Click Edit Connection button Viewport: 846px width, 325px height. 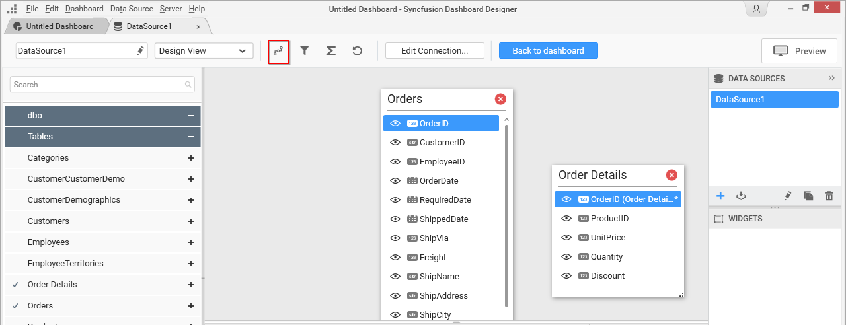[x=434, y=51]
